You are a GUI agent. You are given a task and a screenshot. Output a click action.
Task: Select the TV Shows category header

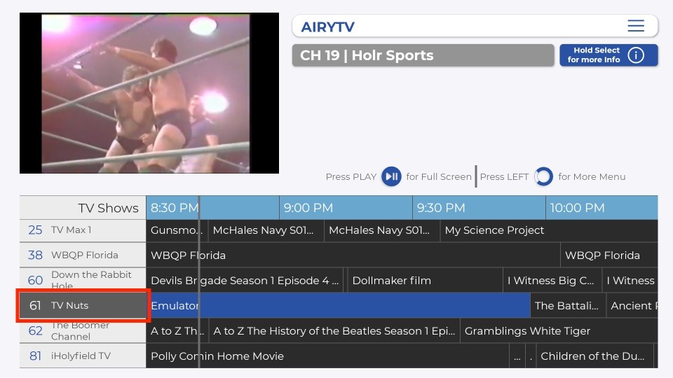(83, 208)
